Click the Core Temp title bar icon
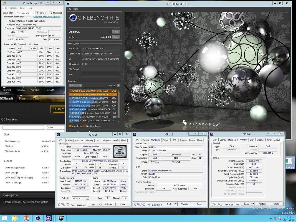 [4, 3]
